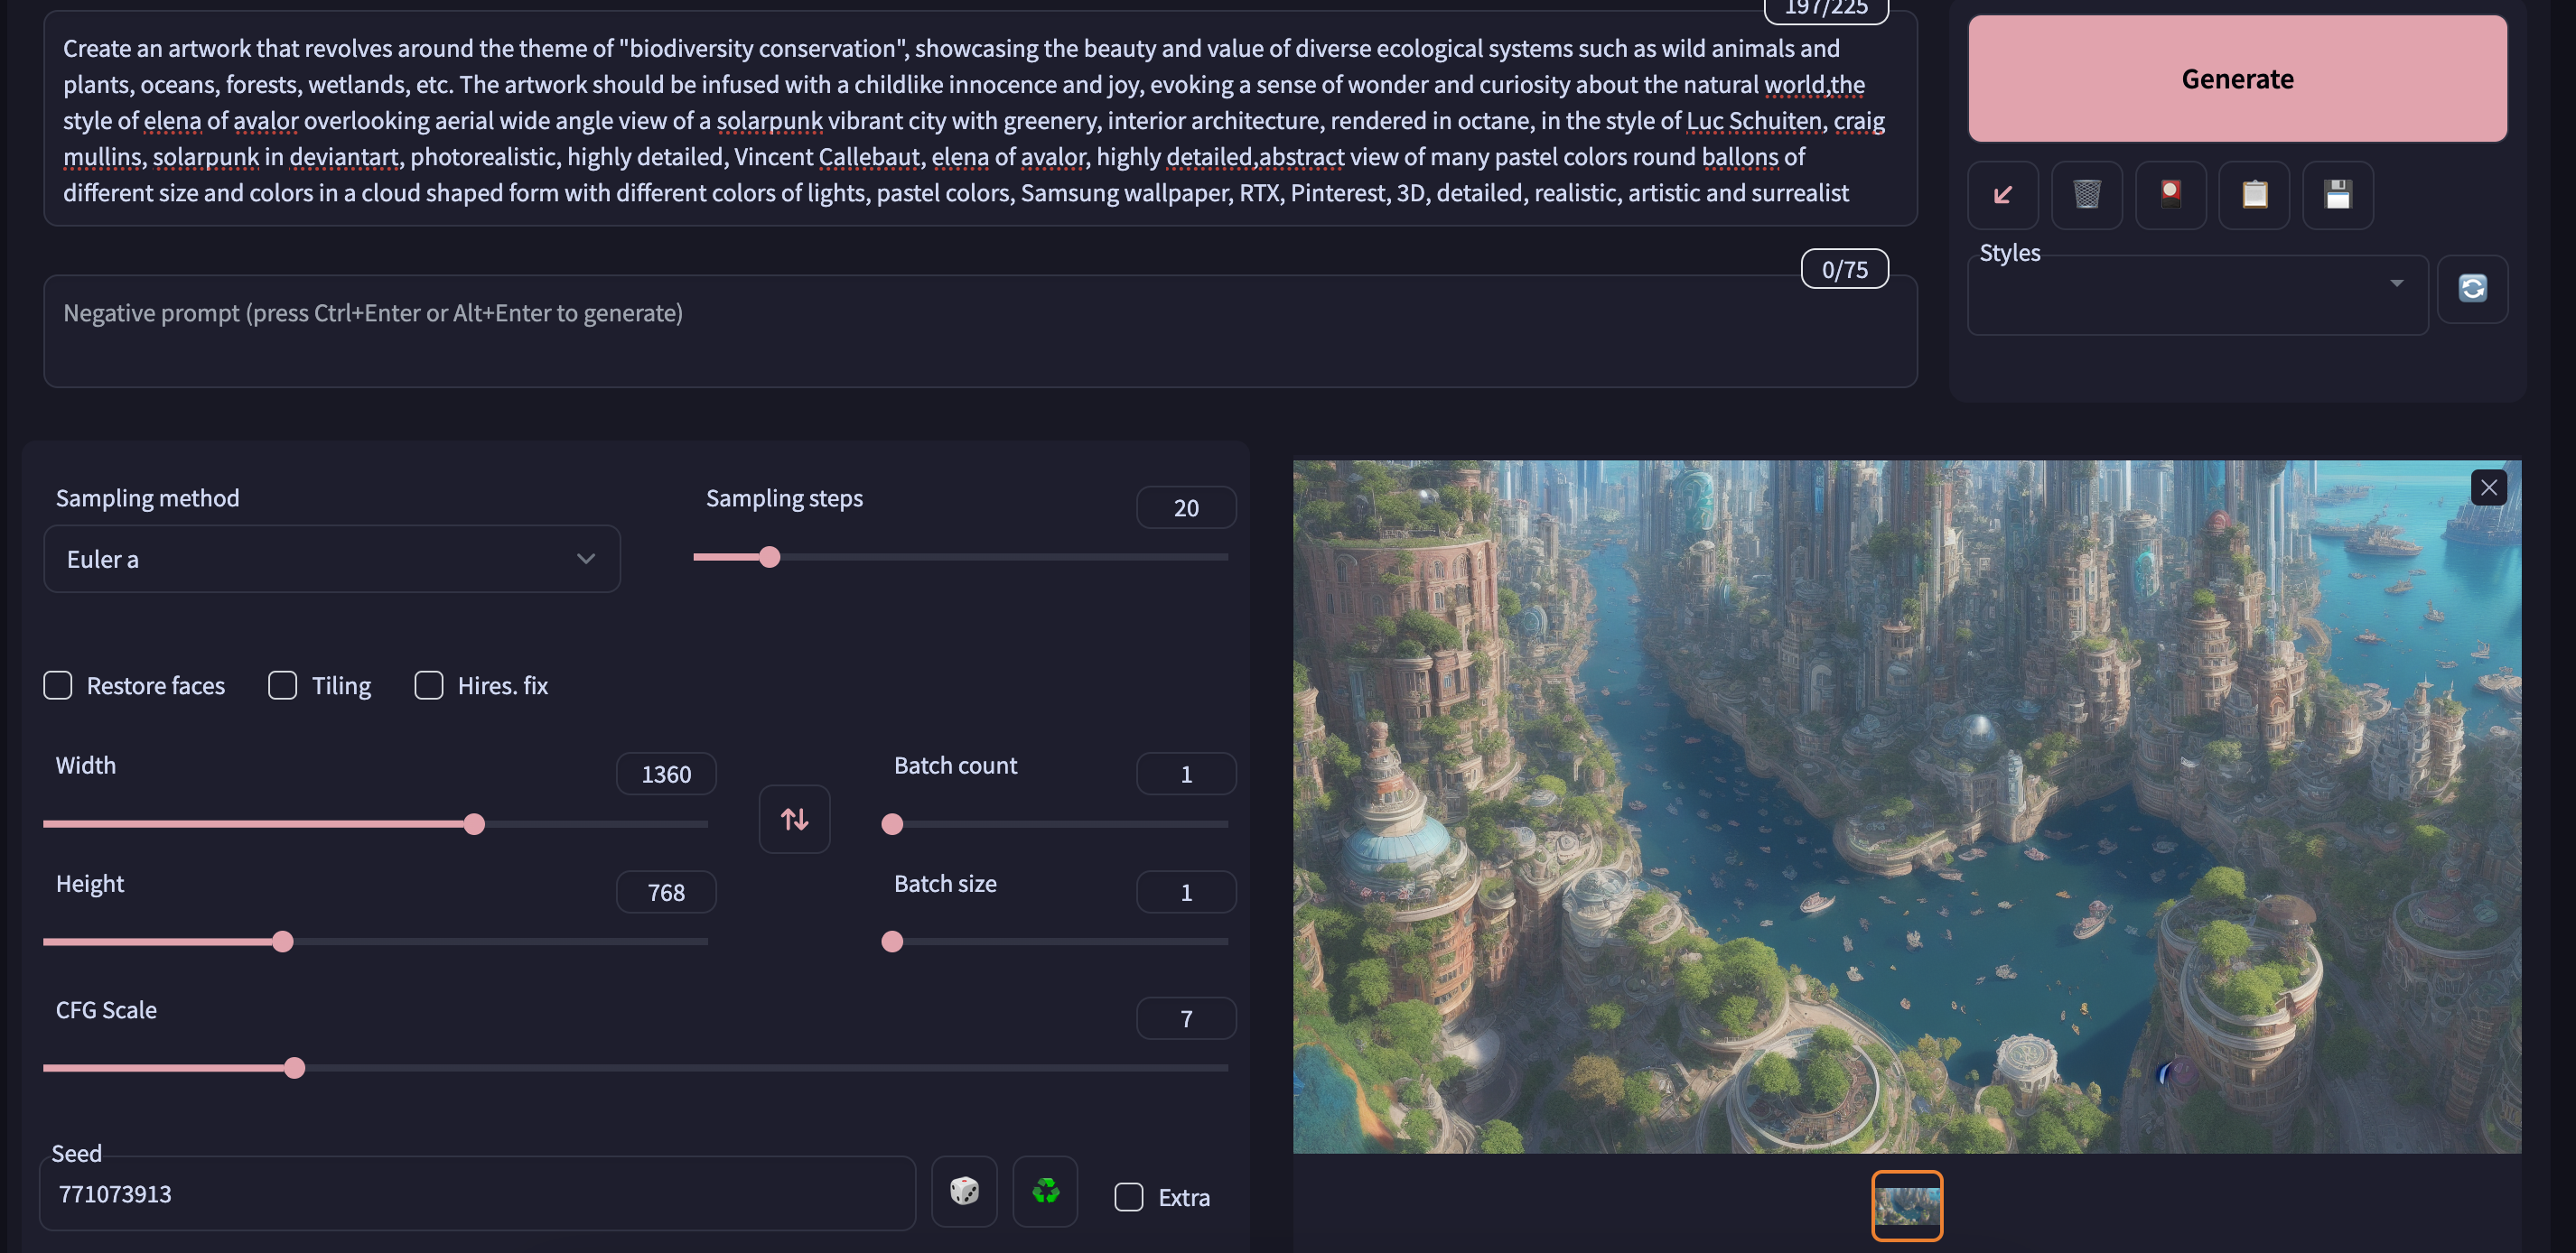Select Extra checkbox option

coord(1129,1195)
